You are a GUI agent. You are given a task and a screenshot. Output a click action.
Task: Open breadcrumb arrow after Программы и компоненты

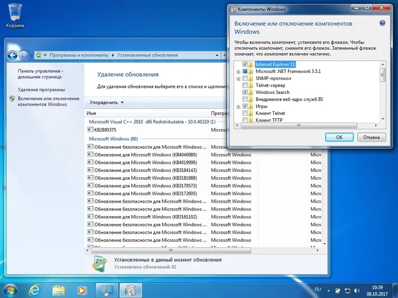[x=113, y=55]
